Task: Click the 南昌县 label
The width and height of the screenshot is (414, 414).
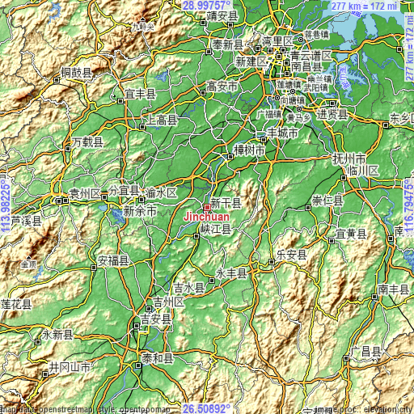Action: coord(306,67)
